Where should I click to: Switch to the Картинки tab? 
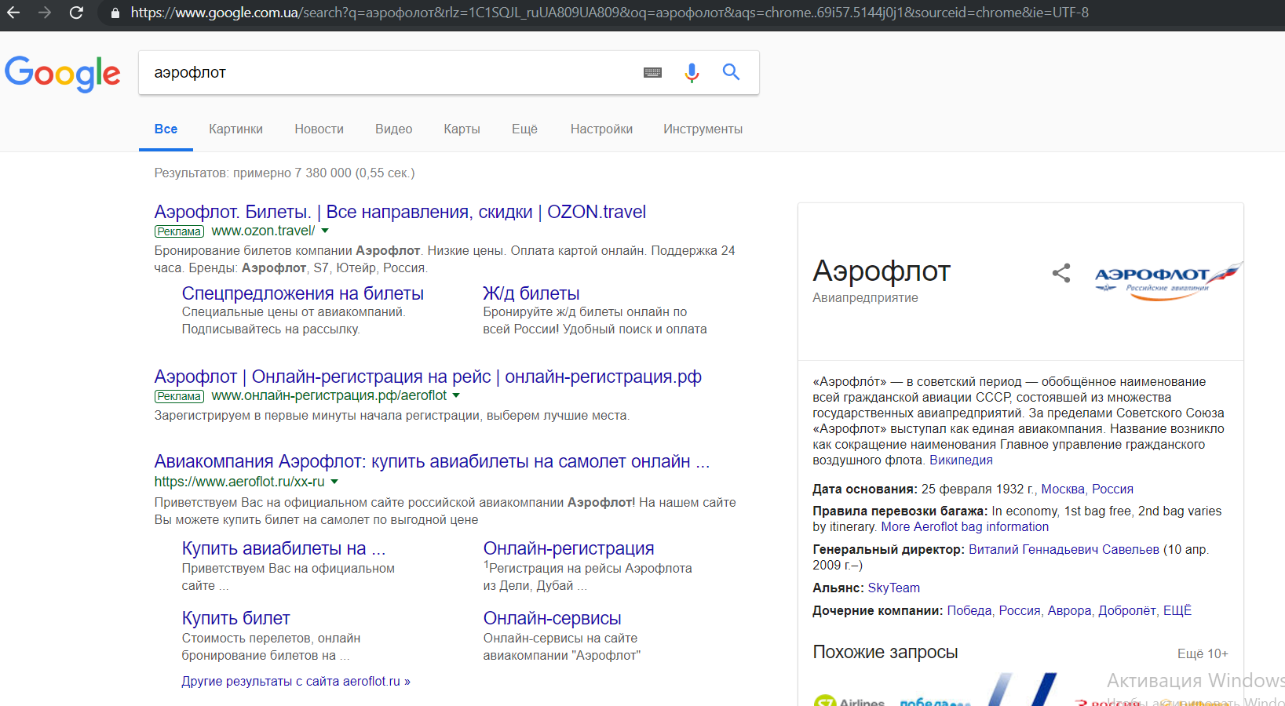pyautogui.click(x=235, y=129)
